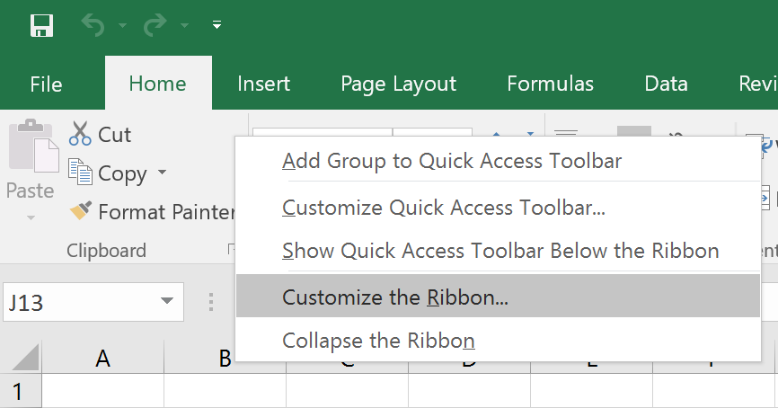Click the Redo arrow icon
This screenshot has height=408, width=778.
155,25
